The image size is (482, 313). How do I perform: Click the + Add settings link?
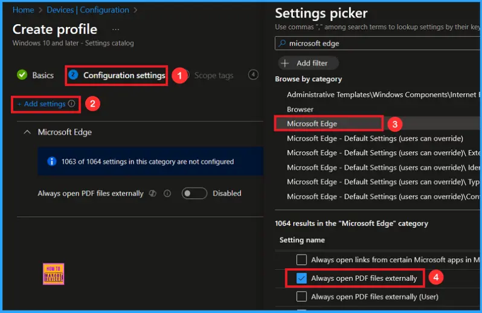pos(42,104)
